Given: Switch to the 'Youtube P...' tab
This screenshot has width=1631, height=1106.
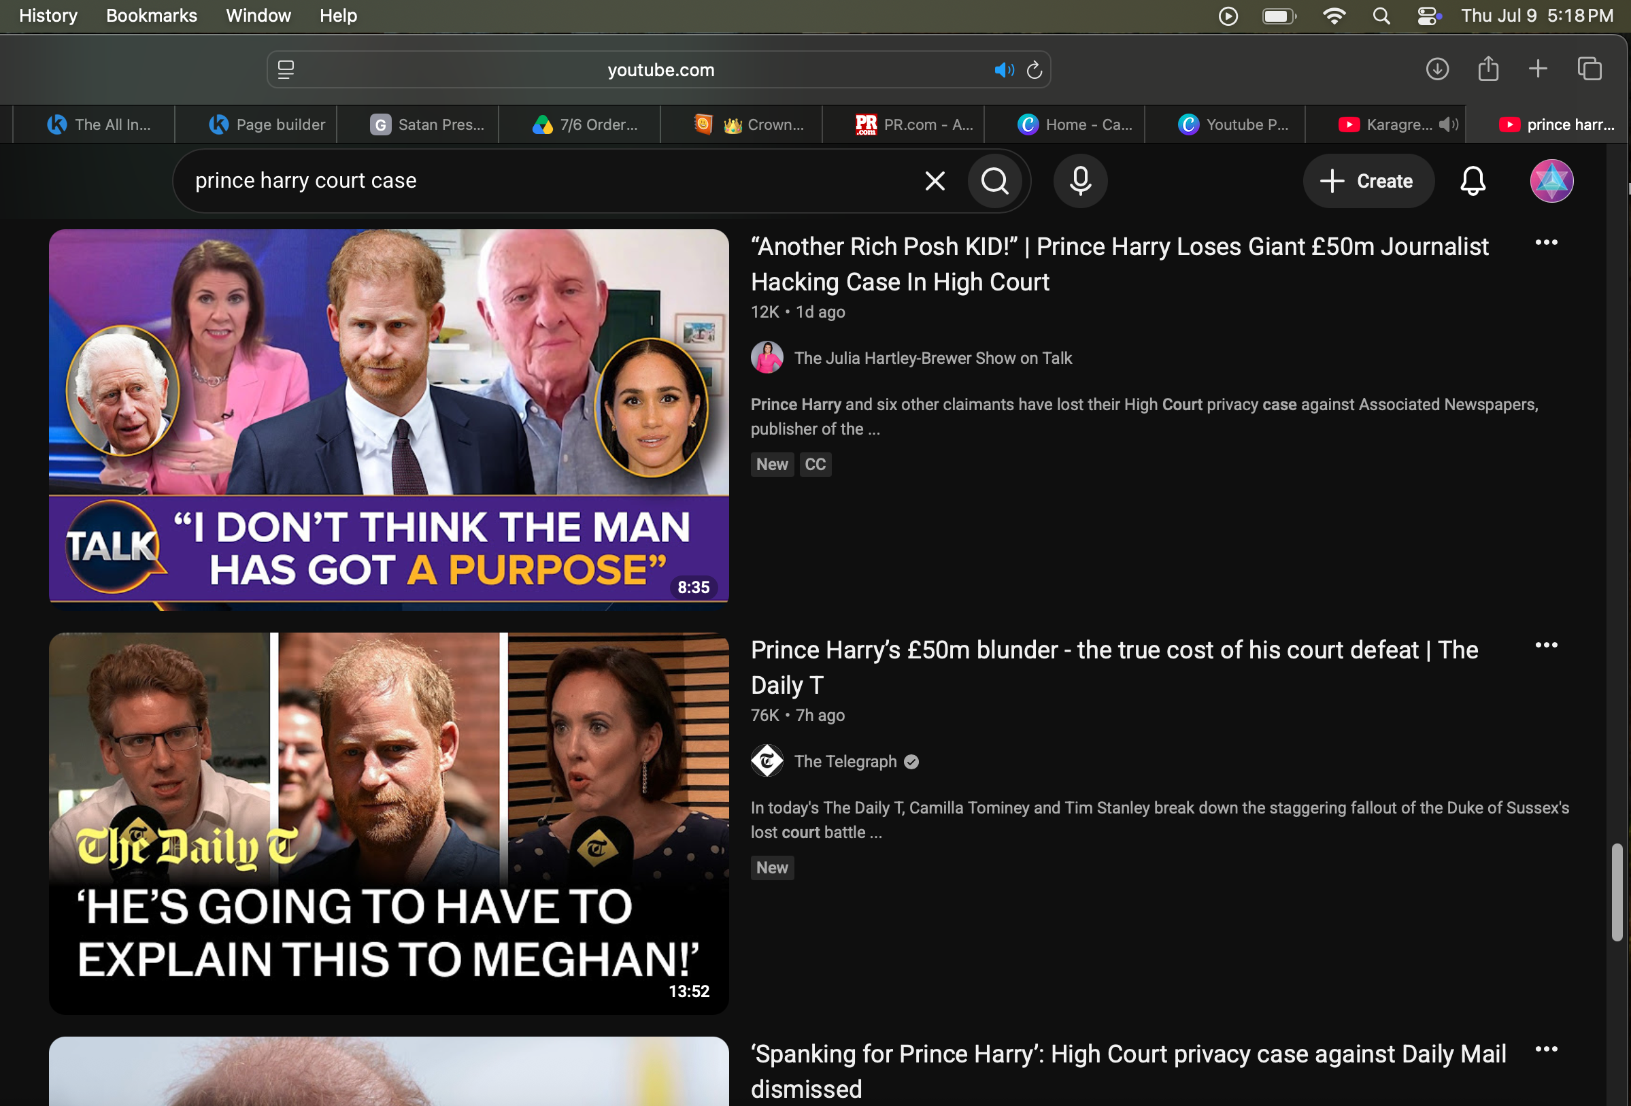Looking at the screenshot, I should pos(1226,125).
